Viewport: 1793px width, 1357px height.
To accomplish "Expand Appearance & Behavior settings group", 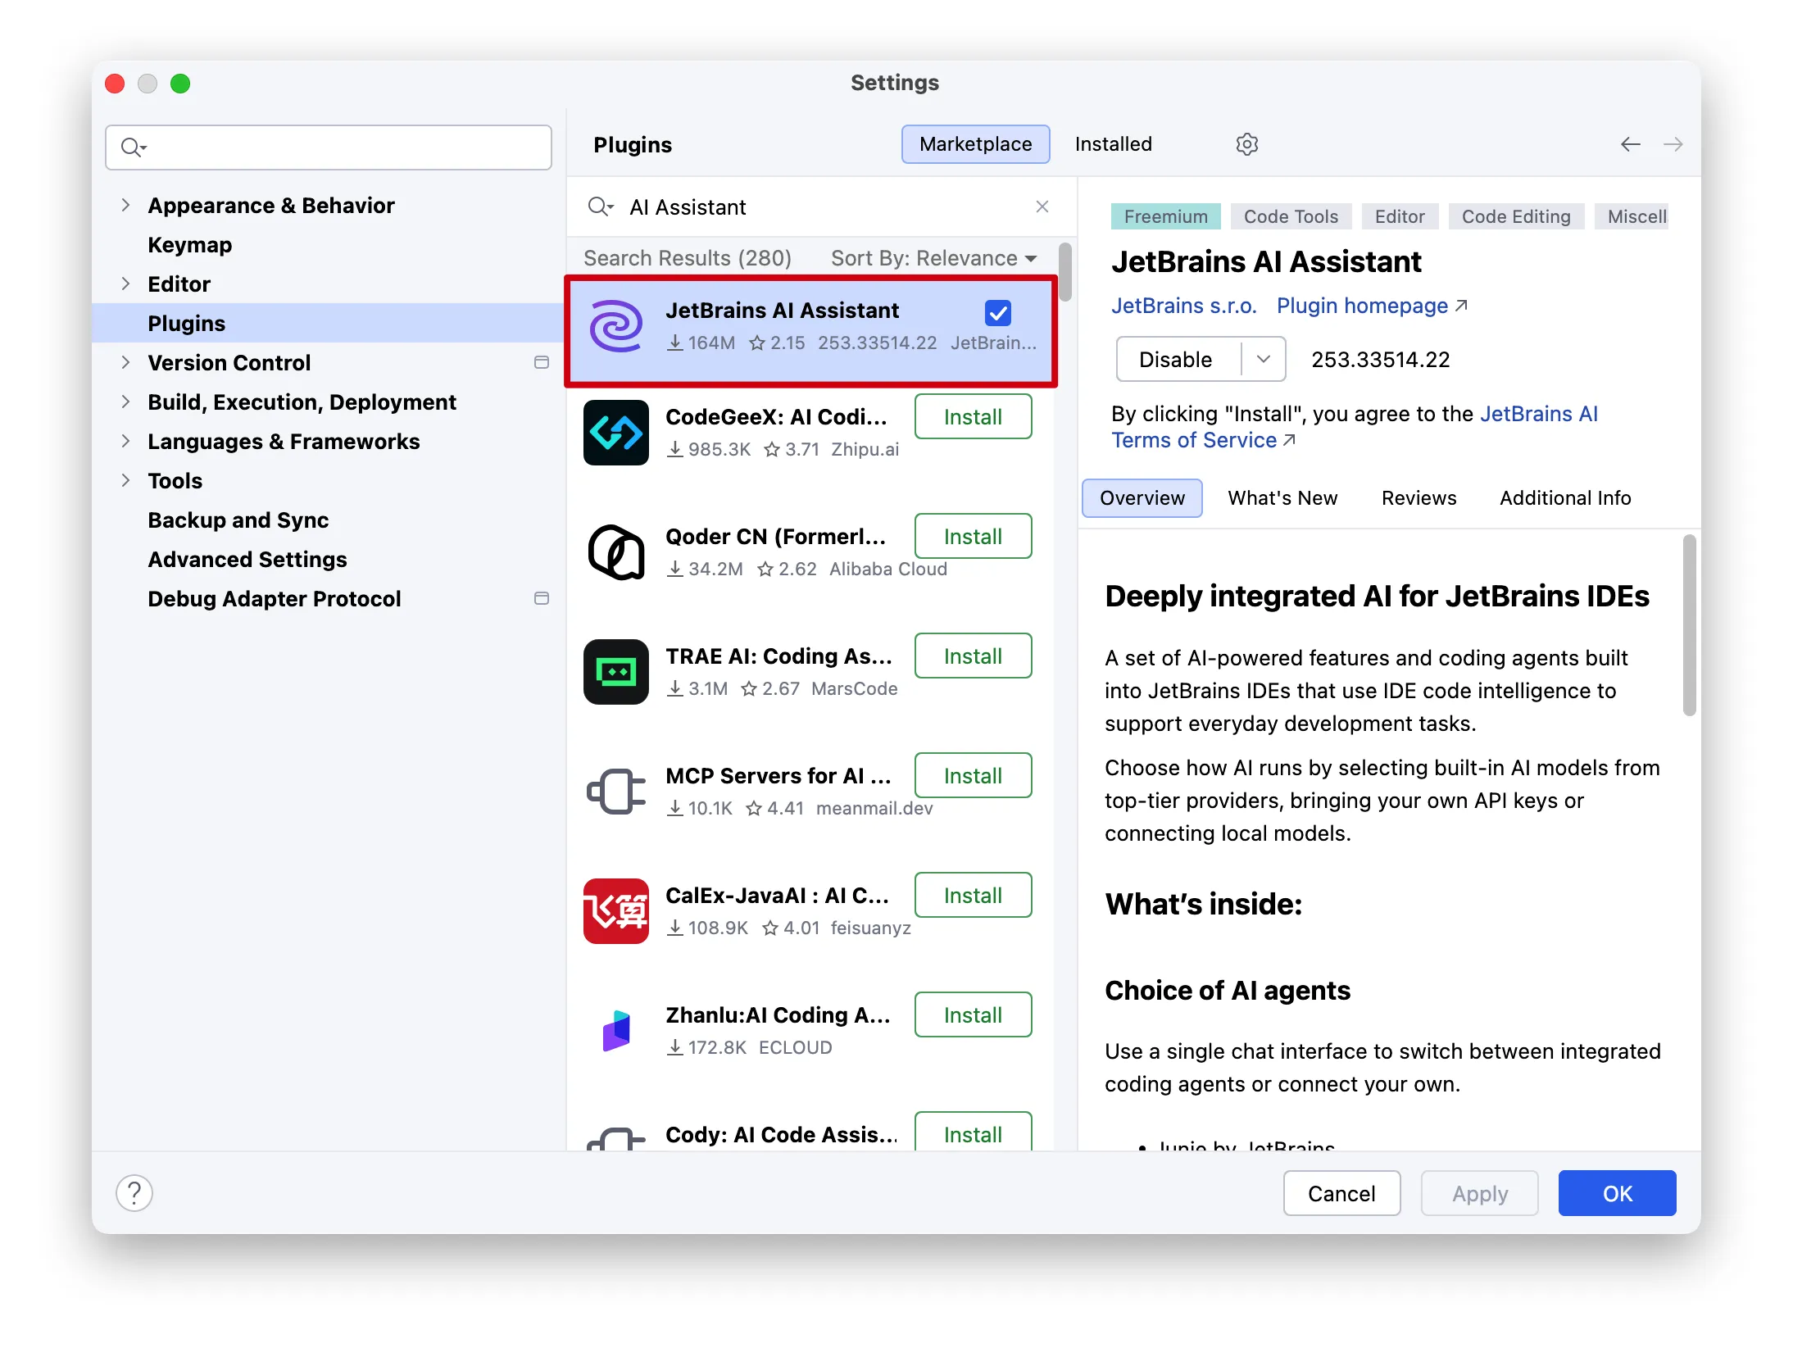I will 125,205.
